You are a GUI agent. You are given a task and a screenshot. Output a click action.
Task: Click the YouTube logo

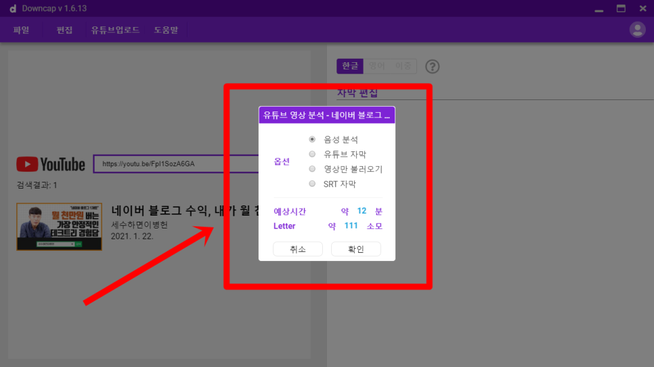tap(51, 164)
